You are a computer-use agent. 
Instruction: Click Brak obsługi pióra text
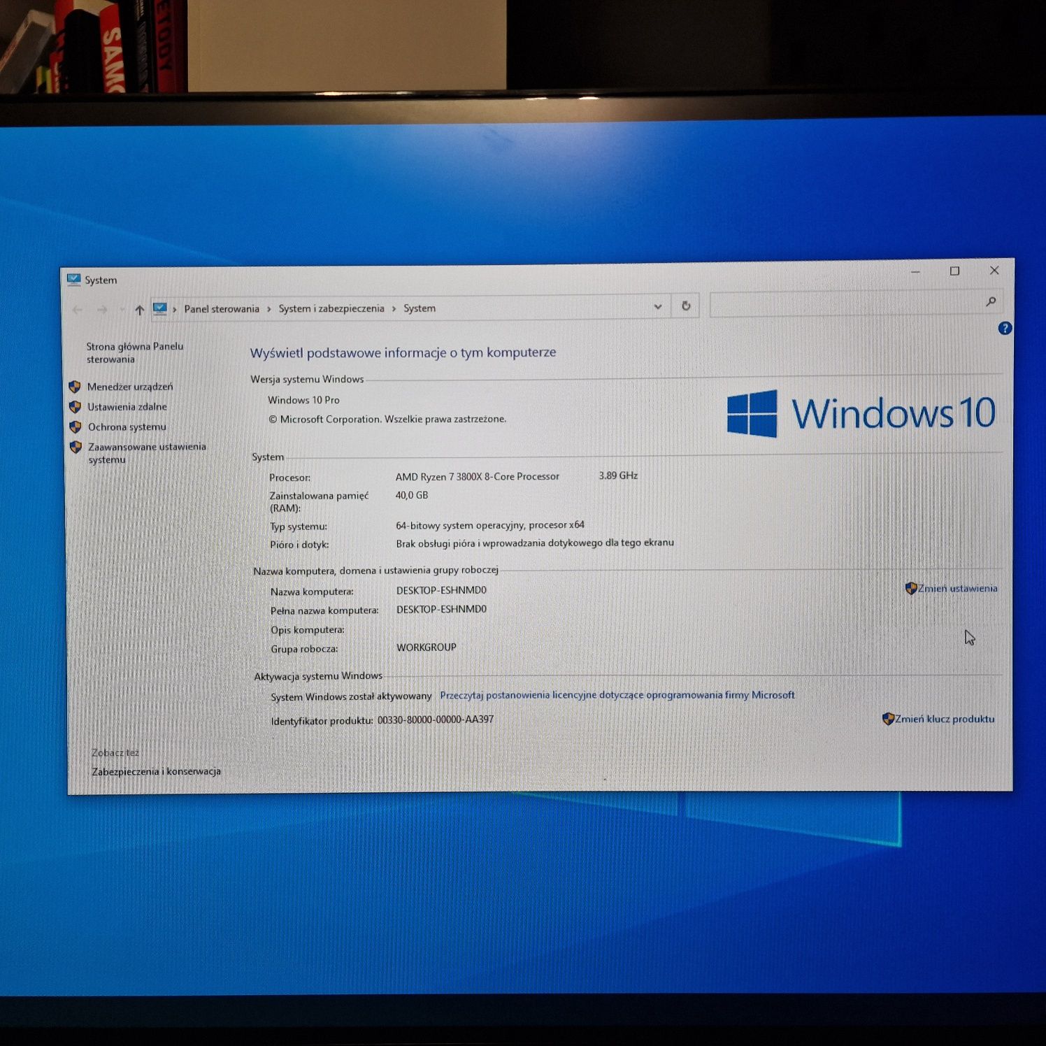point(535,543)
